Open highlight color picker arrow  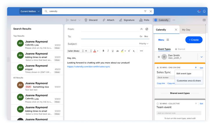[x=125, y=51]
